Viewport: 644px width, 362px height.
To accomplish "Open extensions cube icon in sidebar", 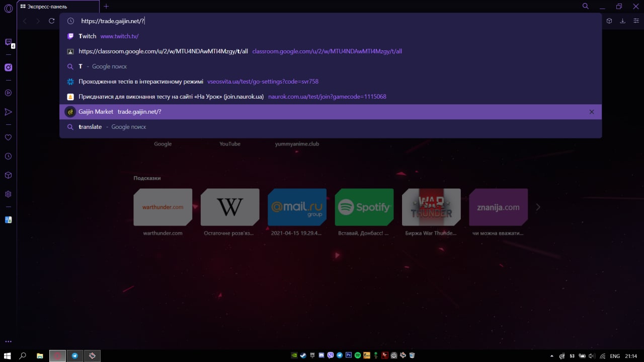I will click(x=8, y=175).
